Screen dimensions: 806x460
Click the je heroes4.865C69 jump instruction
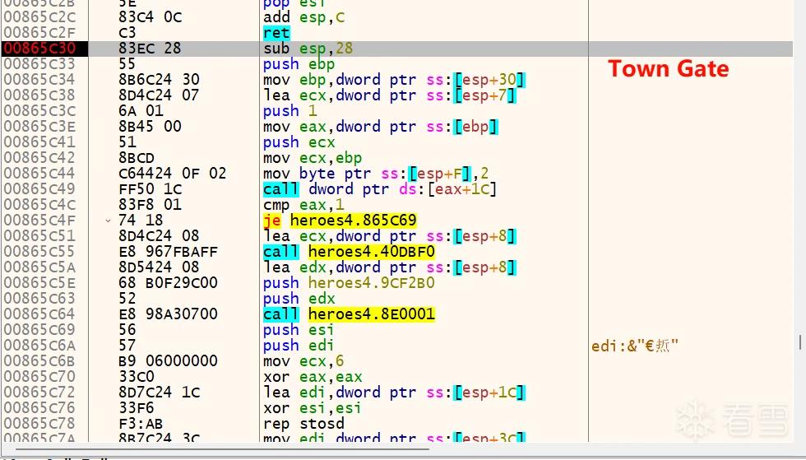340,221
